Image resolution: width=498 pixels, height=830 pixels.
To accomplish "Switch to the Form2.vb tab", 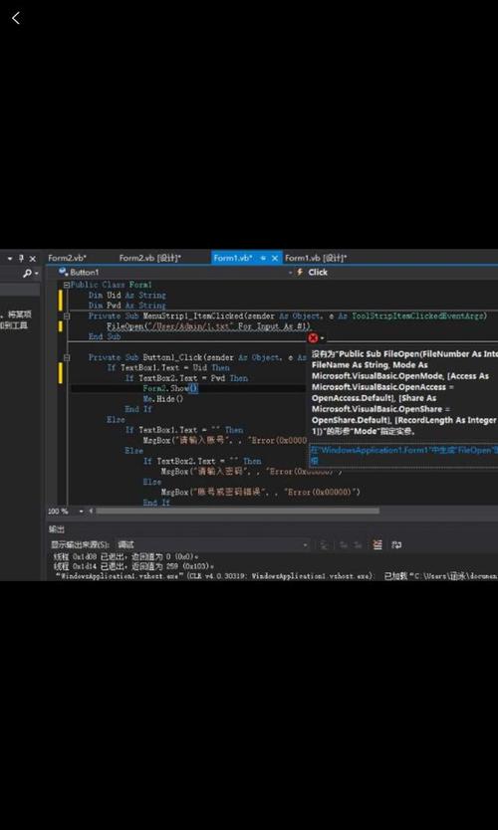I will coord(68,258).
